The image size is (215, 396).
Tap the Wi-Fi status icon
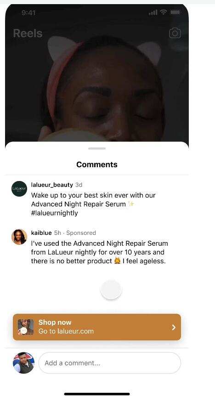(x=164, y=12)
